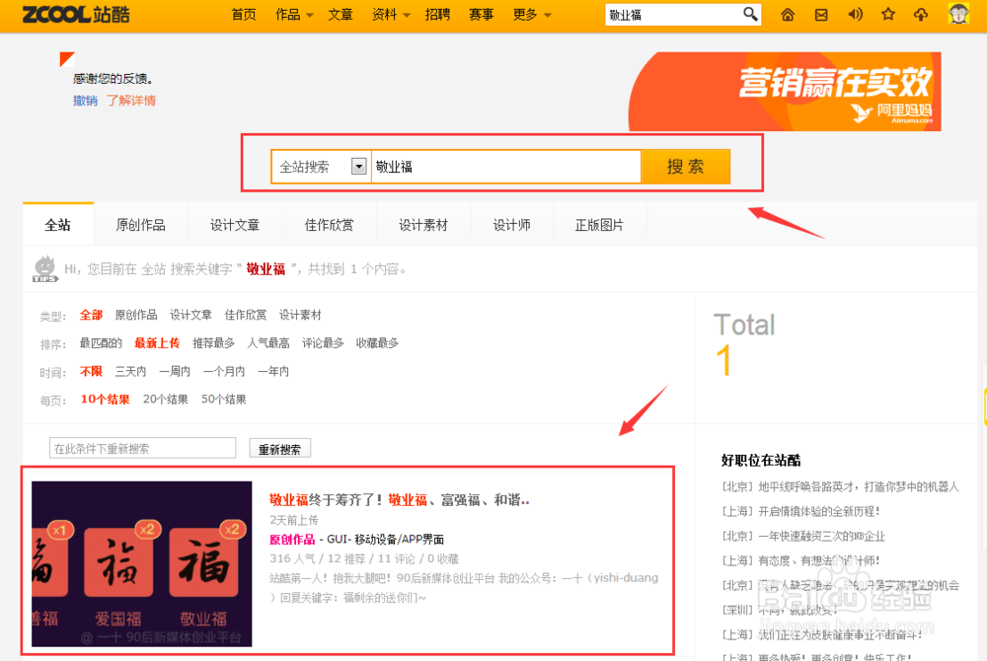Open the messages envelope icon

[820, 15]
